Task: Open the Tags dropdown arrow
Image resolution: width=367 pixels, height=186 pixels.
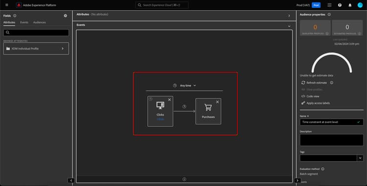Action: 360,158
